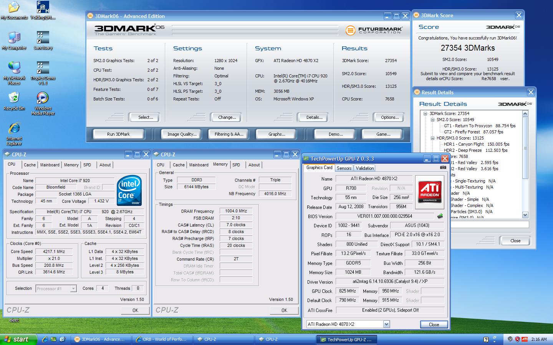
Task: Click the taskbar clock showing 2:16 AM
Action: coord(539,339)
